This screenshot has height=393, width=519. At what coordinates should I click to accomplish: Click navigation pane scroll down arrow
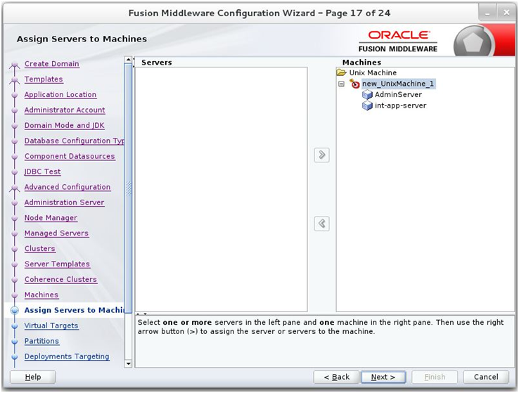[128, 364]
